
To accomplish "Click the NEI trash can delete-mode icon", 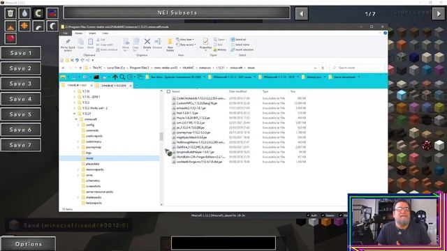I will click(10, 13).
